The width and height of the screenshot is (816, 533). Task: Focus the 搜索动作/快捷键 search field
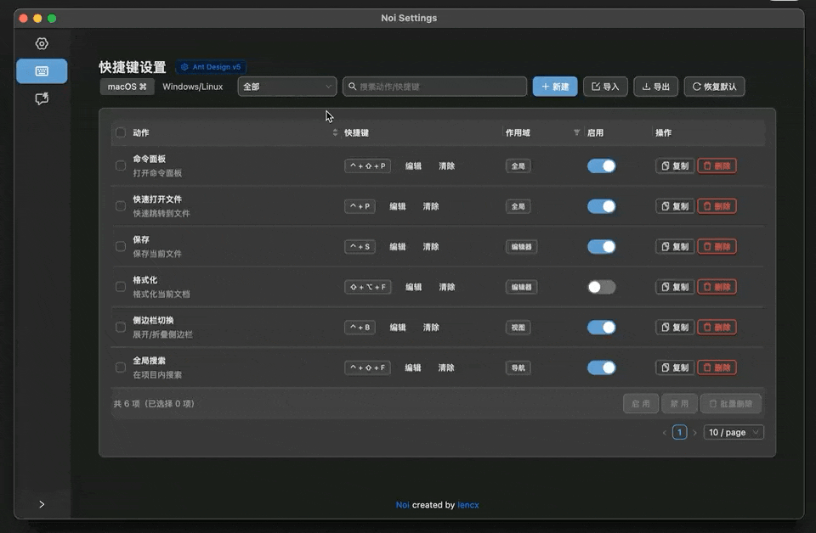pyautogui.click(x=434, y=87)
